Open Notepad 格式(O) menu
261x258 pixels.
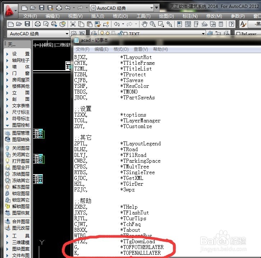point(121,49)
